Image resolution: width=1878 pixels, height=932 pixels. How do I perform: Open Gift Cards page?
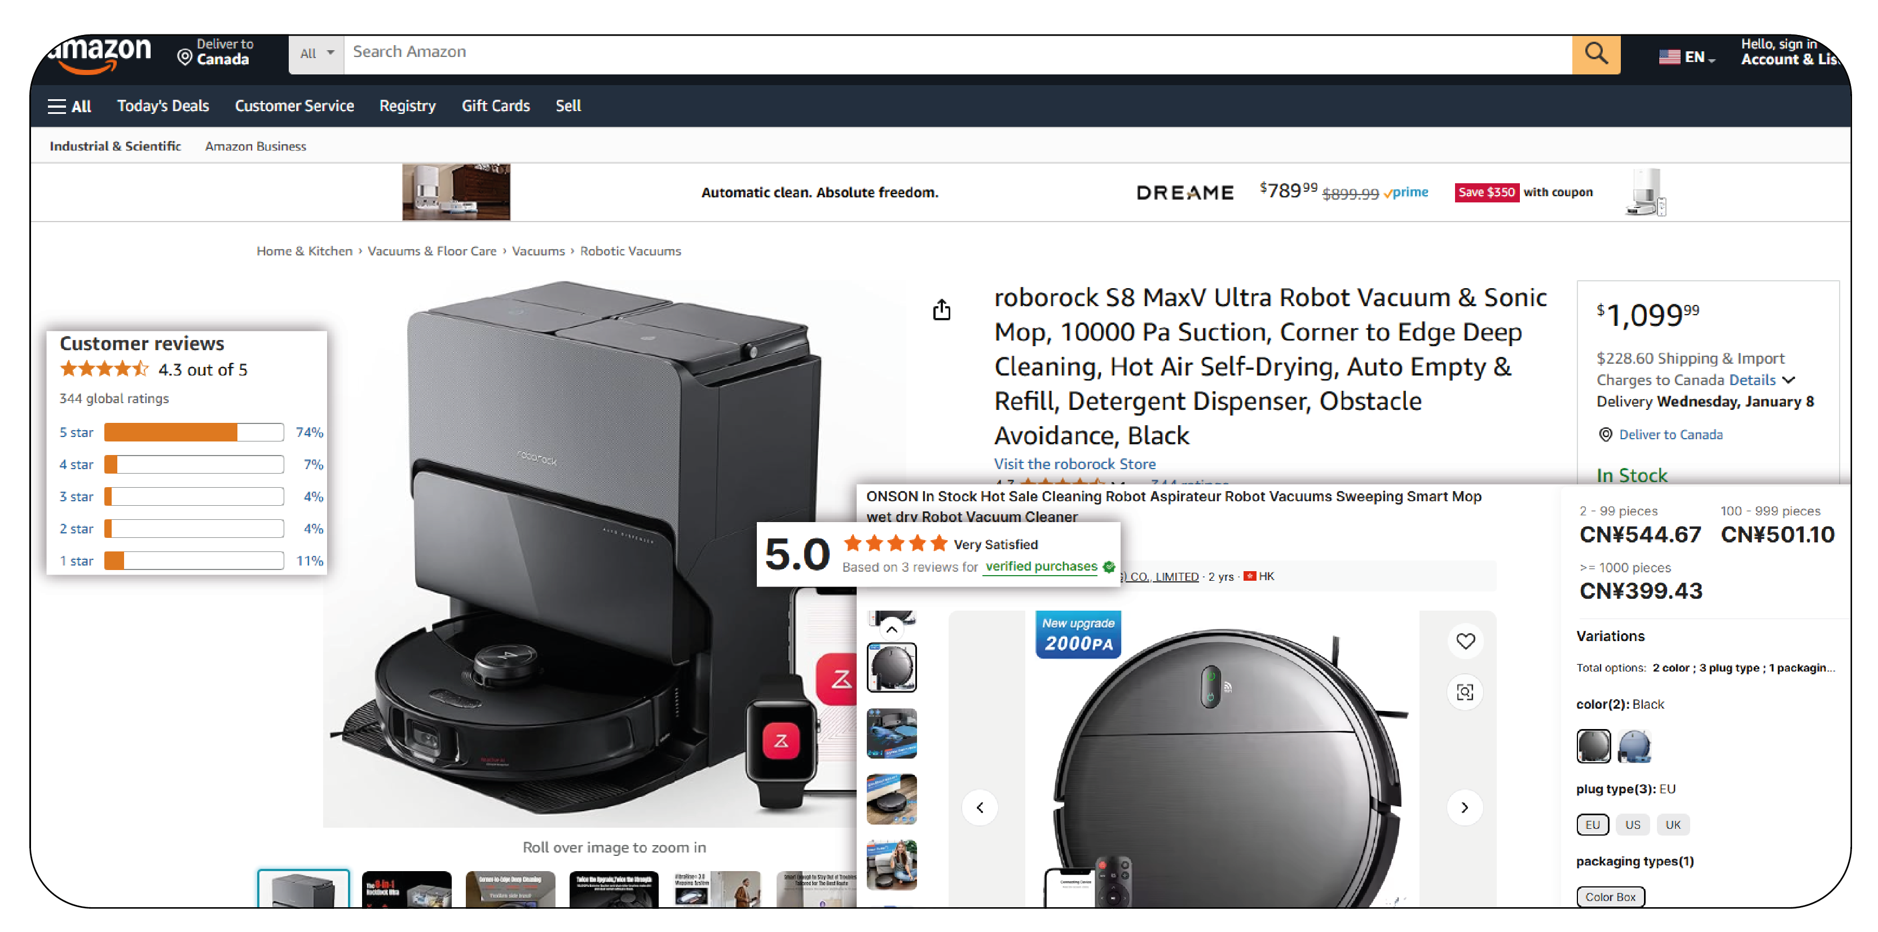(496, 107)
